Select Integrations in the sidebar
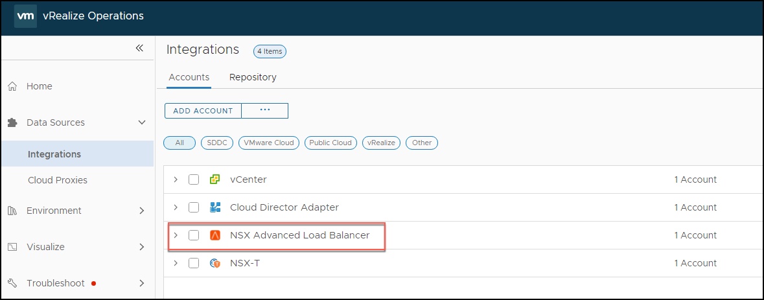Screen dimensions: 764x300 [78, 154]
